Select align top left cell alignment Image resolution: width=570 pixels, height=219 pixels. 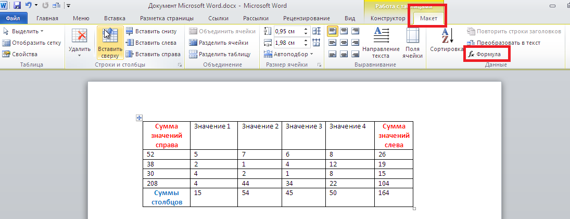click(332, 32)
